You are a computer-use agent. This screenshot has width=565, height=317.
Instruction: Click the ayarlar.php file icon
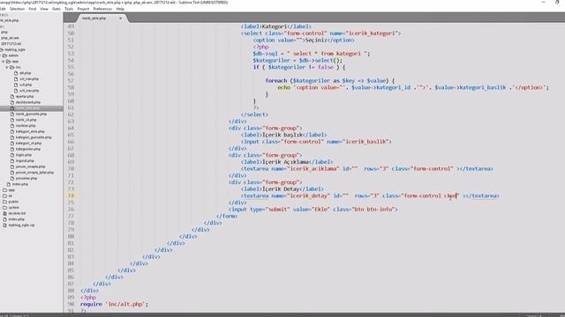coord(12,96)
